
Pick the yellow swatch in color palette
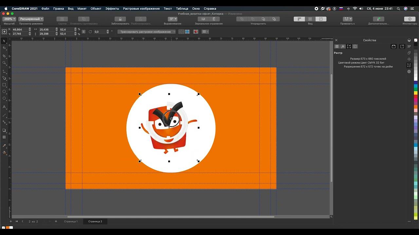[416, 93]
